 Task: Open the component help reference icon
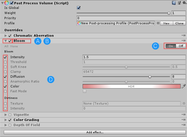tap(174, 3)
